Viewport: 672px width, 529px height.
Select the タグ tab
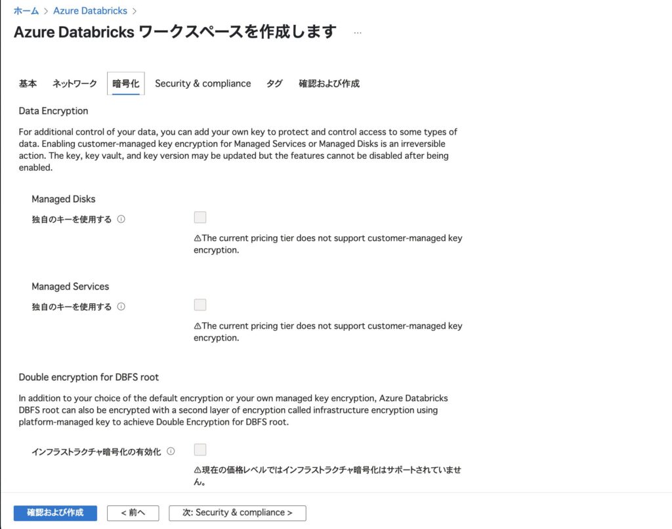click(x=274, y=83)
